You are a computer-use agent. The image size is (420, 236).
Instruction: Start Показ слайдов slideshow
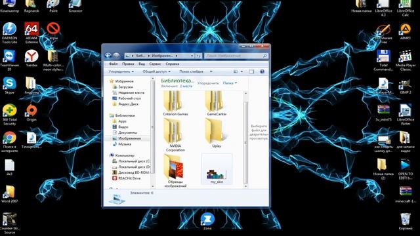[x=191, y=71]
